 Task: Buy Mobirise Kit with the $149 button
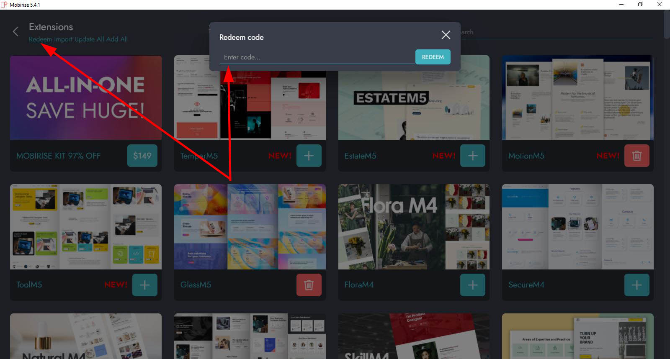[142, 156]
